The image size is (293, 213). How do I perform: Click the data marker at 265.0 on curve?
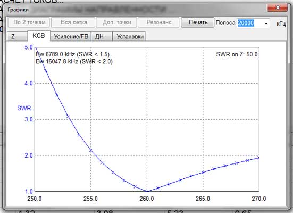coord(203,172)
